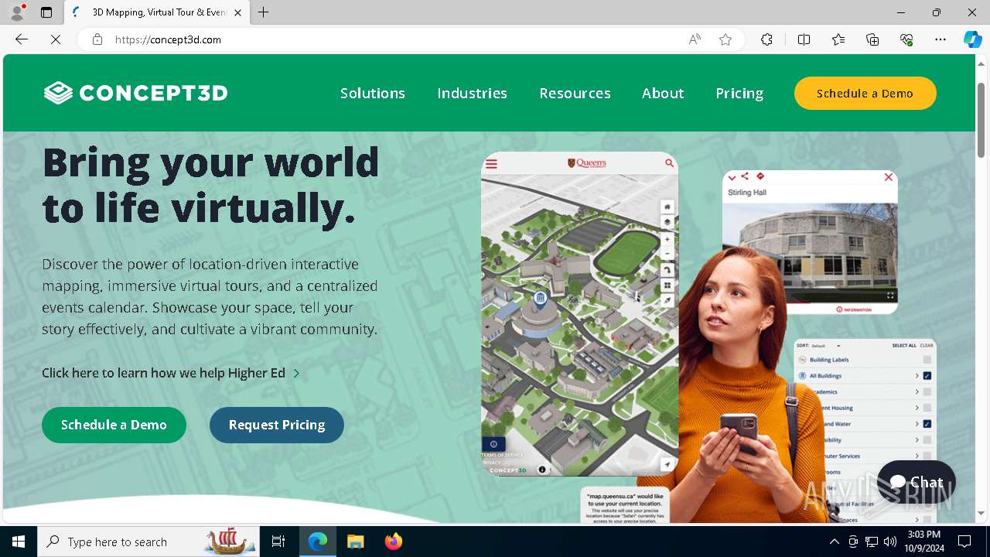Go back to the previous page
The height and width of the screenshot is (557, 990).
click(22, 39)
